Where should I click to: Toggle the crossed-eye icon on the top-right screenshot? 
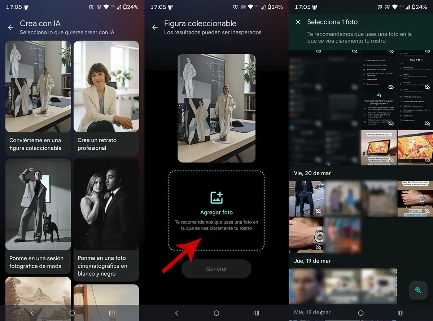[427, 51]
